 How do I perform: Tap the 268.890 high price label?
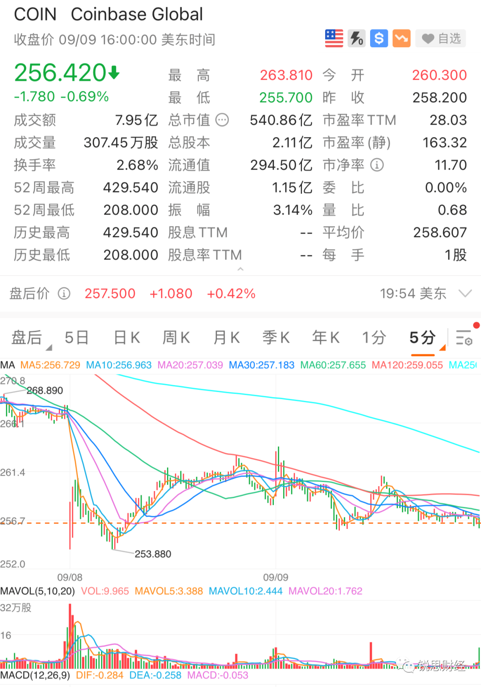click(x=45, y=390)
